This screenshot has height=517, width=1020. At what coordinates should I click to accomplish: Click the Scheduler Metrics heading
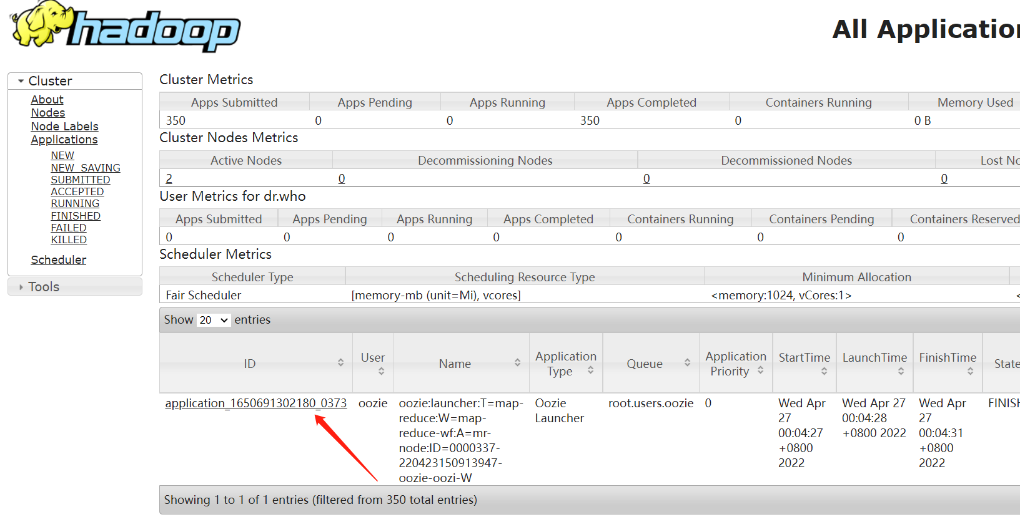pos(215,254)
